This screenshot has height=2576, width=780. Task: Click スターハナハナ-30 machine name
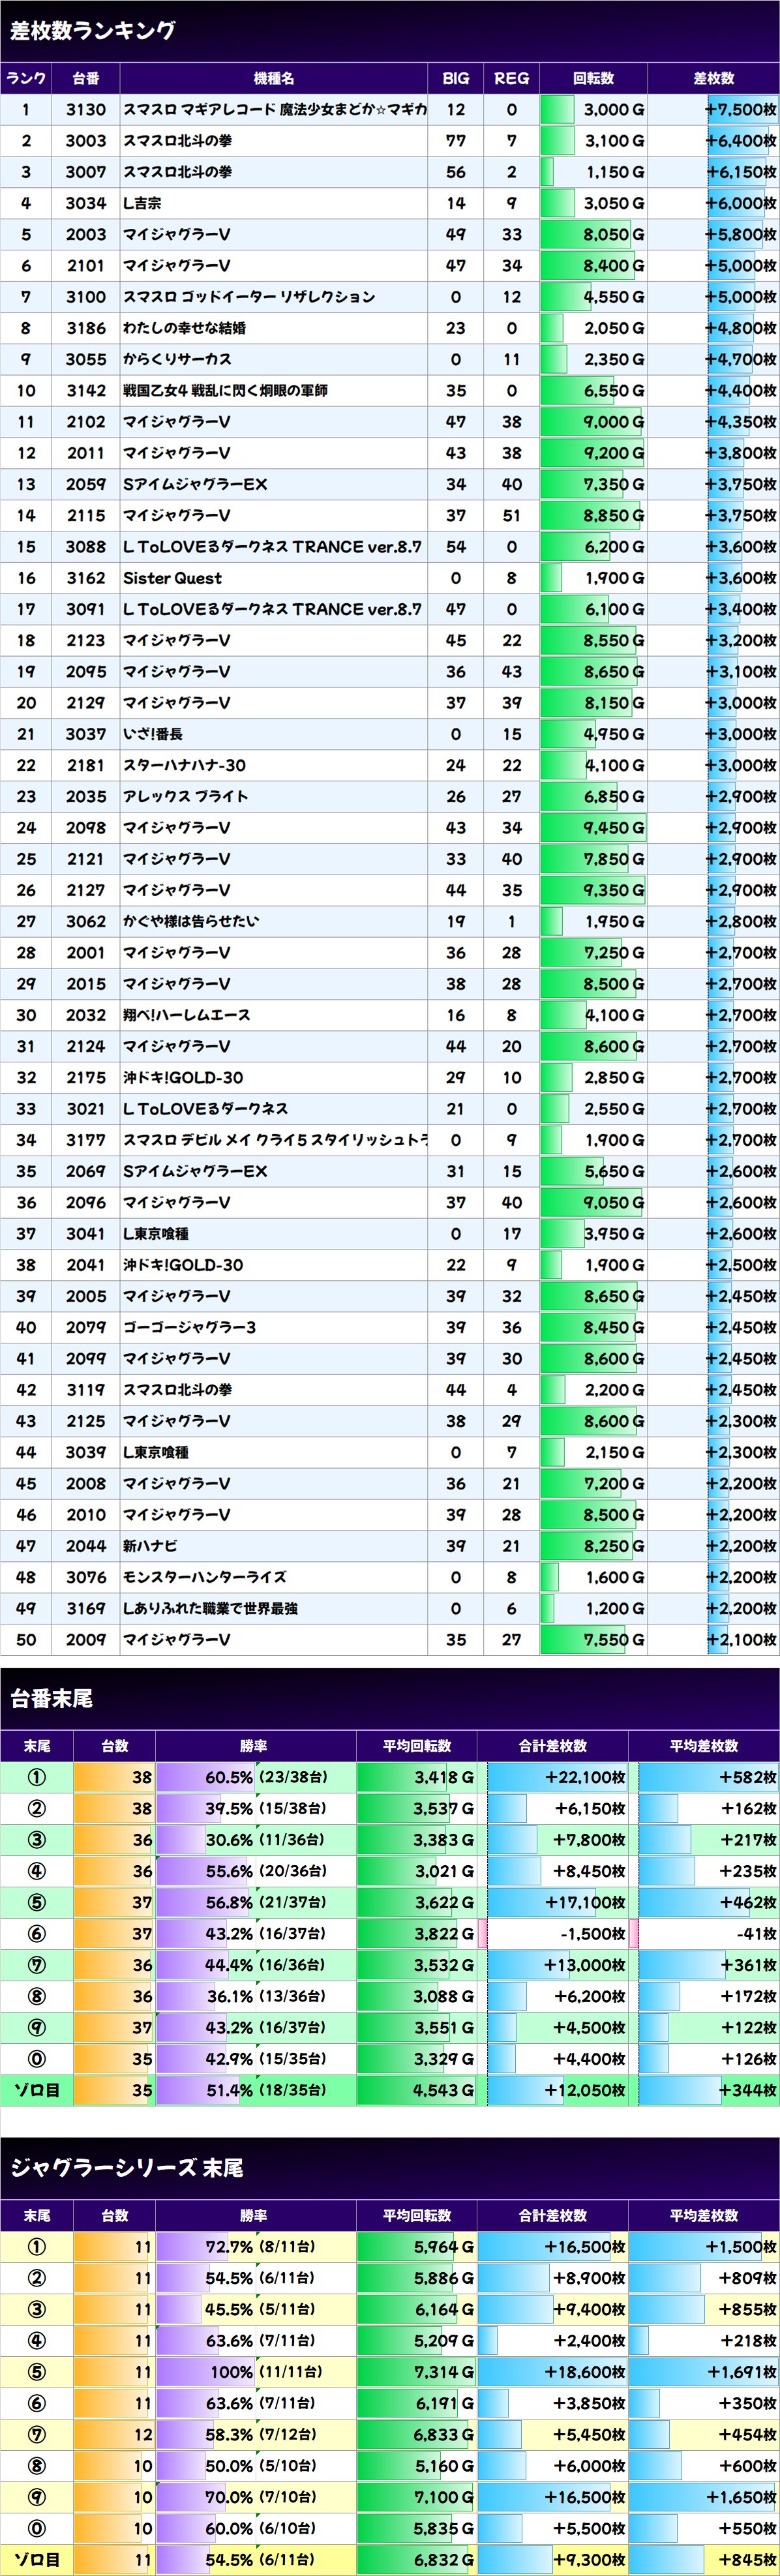point(184,765)
